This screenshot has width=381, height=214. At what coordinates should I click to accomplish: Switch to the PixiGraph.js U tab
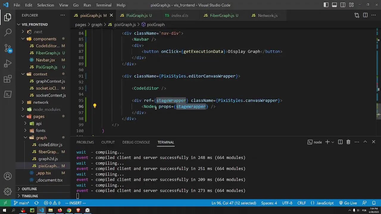click(x=136, y=15)
